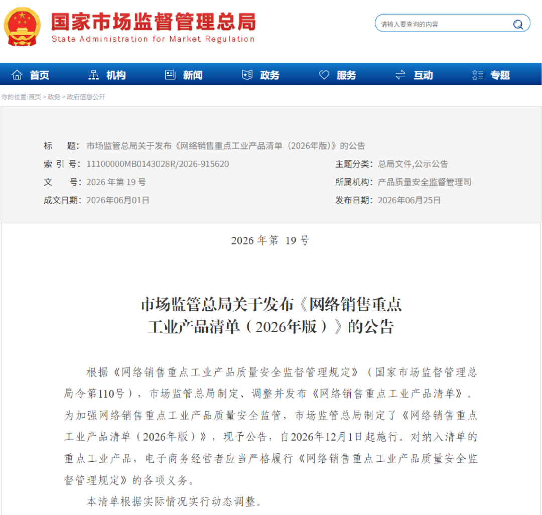
Task: Click the title field value 市场监管总局关于发布…的公告
Action: tap(226, 146)
